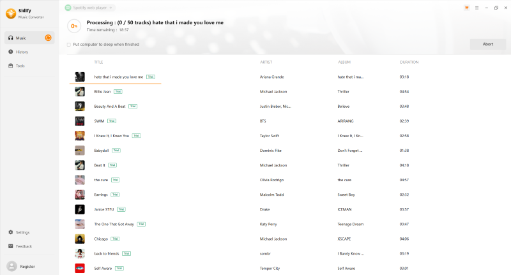
Task: Click the I Knew It, I Knew You cover
Action: (80, 136)
